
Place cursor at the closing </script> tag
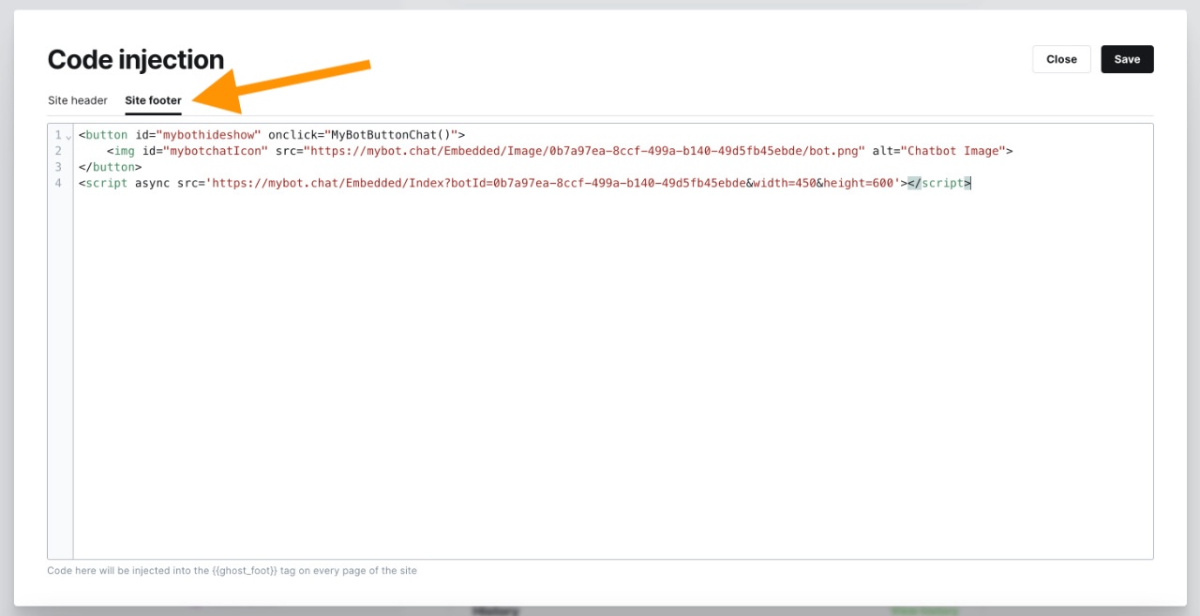[939, 183]
